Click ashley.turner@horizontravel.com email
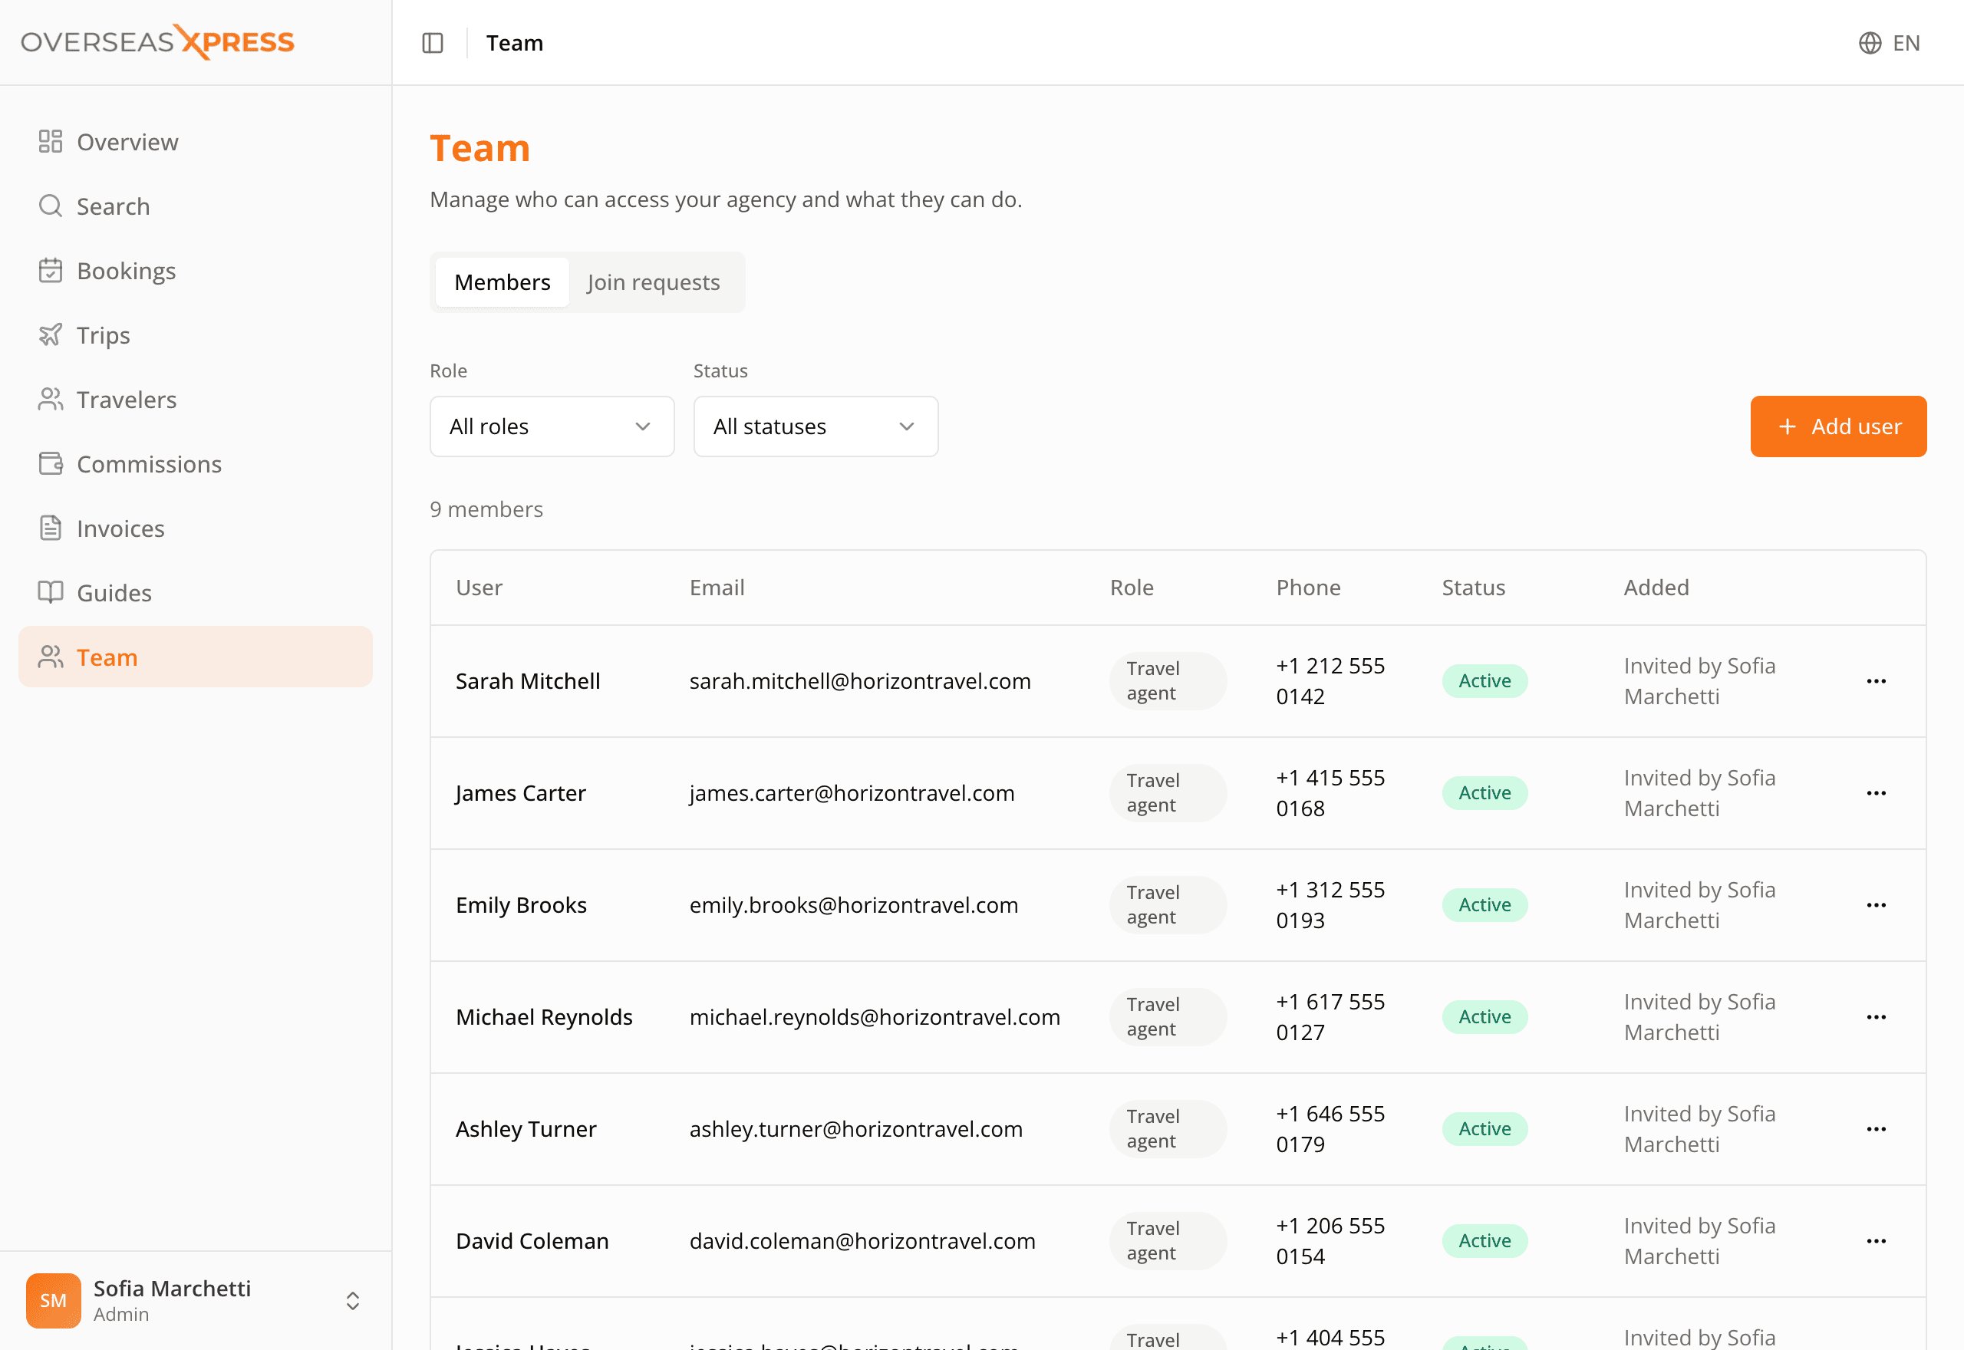1964x1350 pixels. [856, 1129]
